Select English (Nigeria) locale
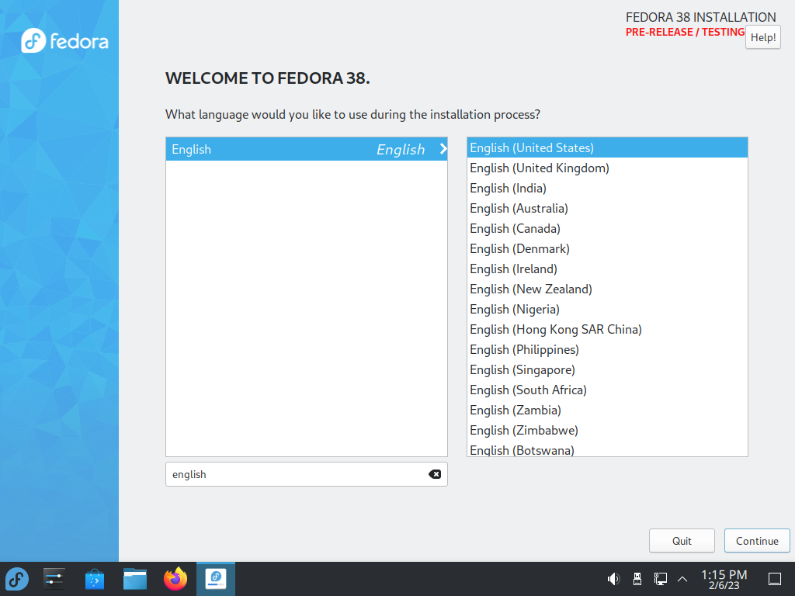Image resolution: width=795 pixels, height=596 pixels. tap(607, 309)
